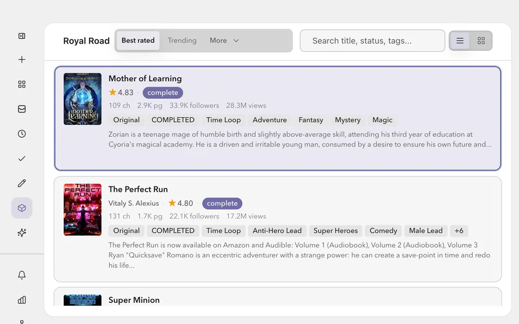Open the bar chart statistics icon

coord(22,300)
